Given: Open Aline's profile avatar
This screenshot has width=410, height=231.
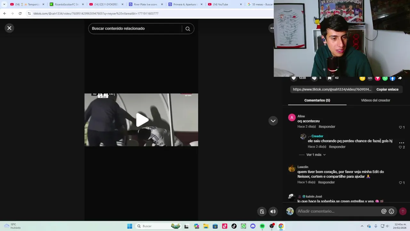Looking at the screenshot, I should [x=292, y=117].
